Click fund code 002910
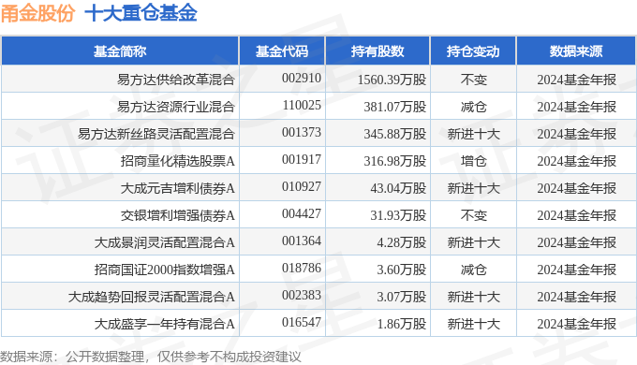The height and width of the screenshot is (365, 637). pyautogui.click(x=302, y=78)
